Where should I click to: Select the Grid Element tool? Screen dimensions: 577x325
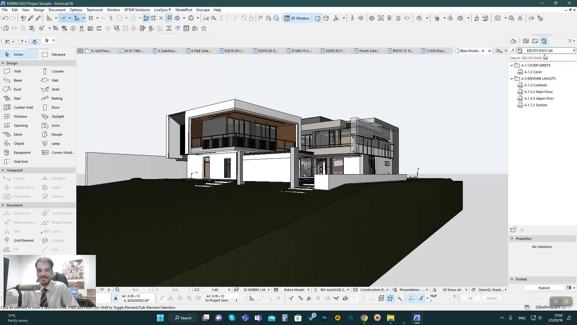[23, 240]
